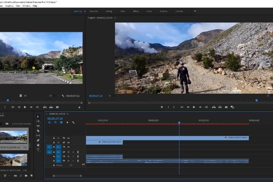The image size is (273, 182).
Task: Open Program monitor zoom level dropdown
Action: (113, 96)
